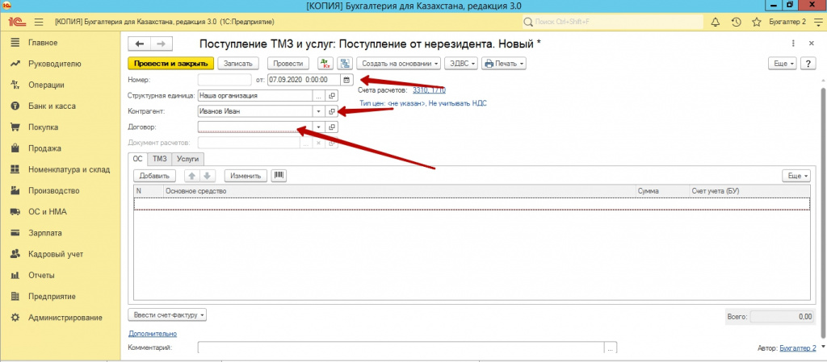Open the history clock icon
Image resolution: width=827 pixels, height=362 pixels.
737,22
